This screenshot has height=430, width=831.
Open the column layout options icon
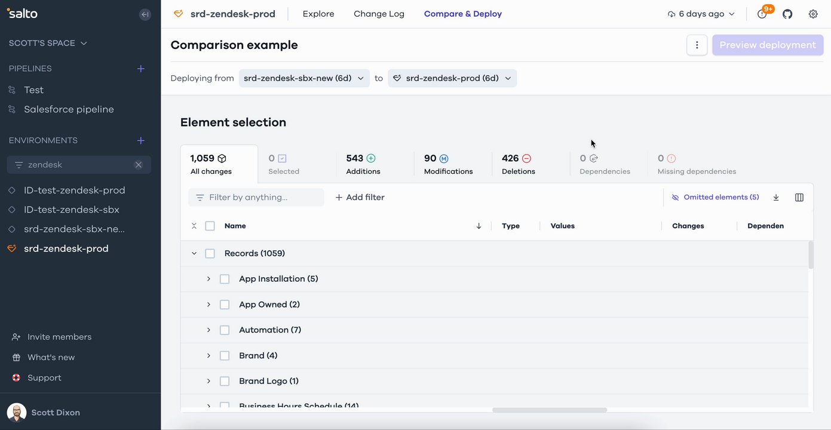coord(799,198)
